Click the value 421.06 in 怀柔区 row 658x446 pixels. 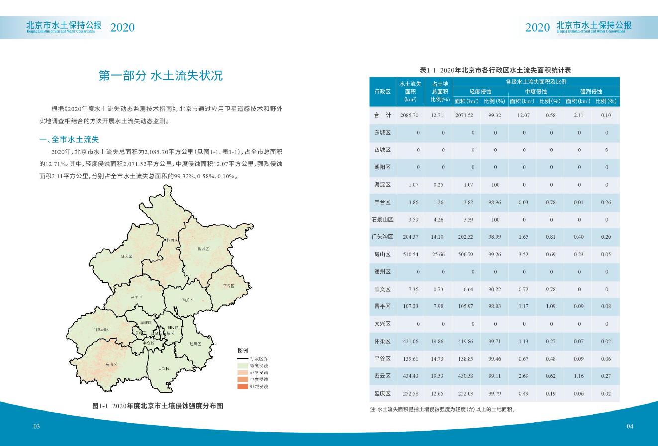point(411,342)
